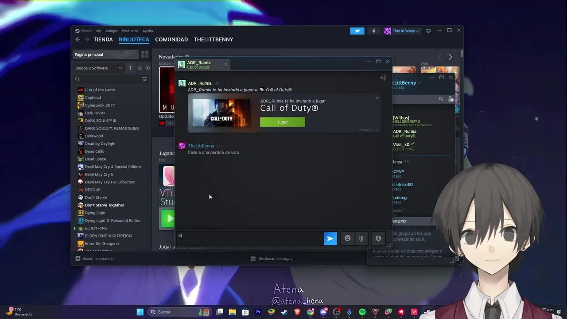Open File Explorer from the taskbar
Image resolution: width=567 pixels, height=319 pixels.
point(232,312)
